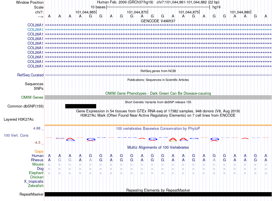This screenshot has height=201, width=272.
Task: Click the chr7:101,044,861-101,044,882 (22 bp) position text
Action: pos(188,2)
